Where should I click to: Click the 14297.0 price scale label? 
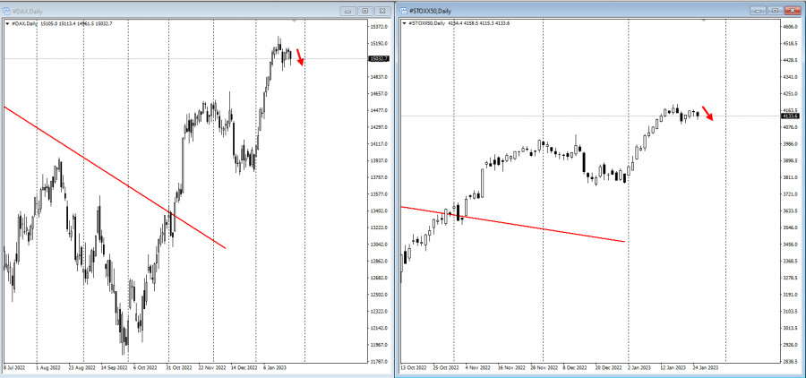click(379, 127)
